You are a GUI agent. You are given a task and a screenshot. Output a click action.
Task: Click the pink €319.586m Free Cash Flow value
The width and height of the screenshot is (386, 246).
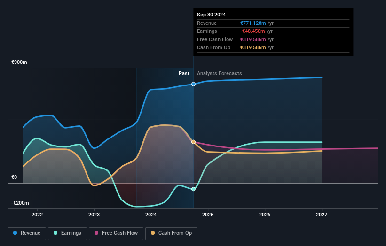[x=253, y=39]
